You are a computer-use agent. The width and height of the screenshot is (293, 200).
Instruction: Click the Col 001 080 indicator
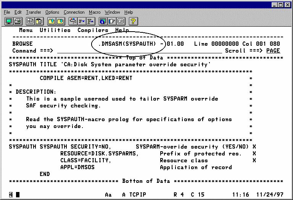(x=261, y=44)
